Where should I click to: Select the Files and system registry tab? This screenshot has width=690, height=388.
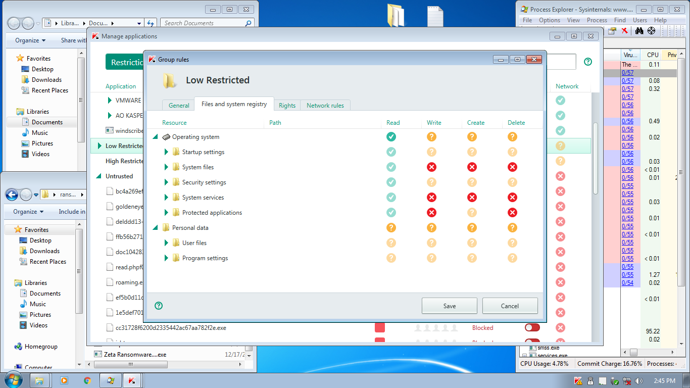[x=234, y=104]
